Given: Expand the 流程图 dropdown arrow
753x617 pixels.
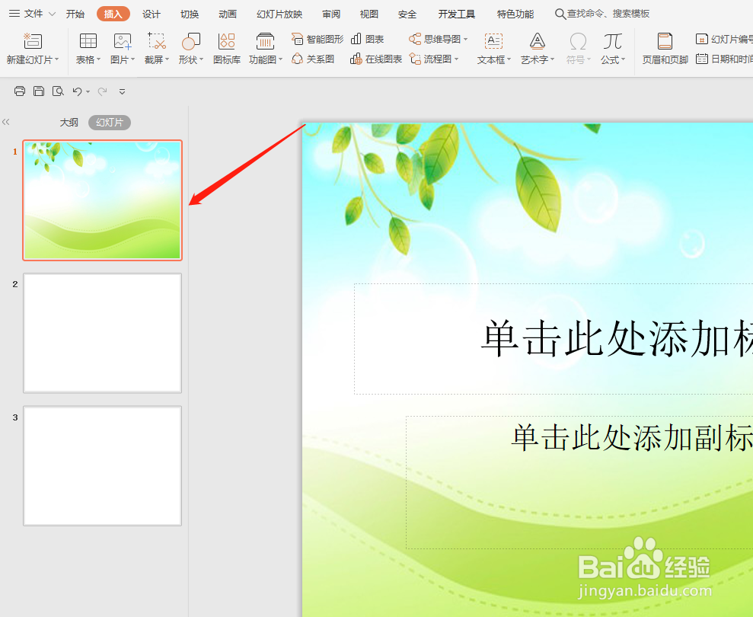Looking at the screenshot, I should point(456,59).
